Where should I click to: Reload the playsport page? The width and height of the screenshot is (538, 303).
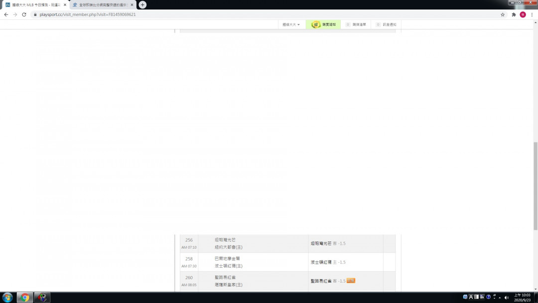[x=24, y=14]
